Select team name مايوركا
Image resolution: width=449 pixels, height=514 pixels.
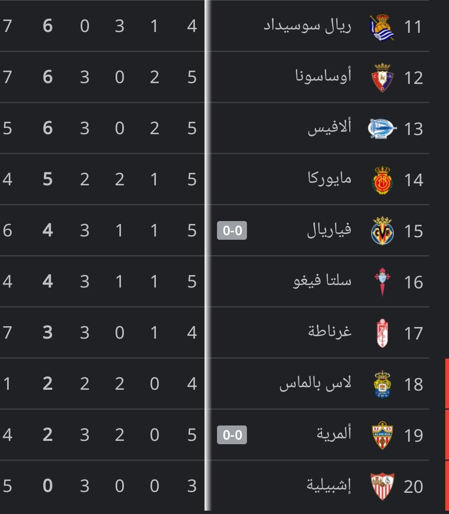[x=329, y=179]
